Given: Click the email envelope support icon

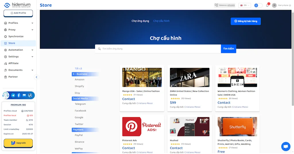Looking at the screenshot, I should coord(24,95).
